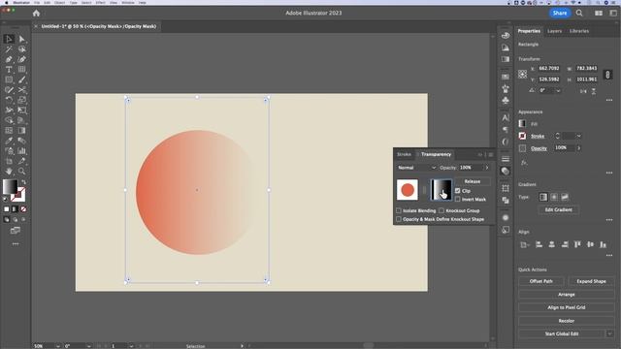Select Freeform Gradient type button
The image size is (621, 349).
coord(565,197)
